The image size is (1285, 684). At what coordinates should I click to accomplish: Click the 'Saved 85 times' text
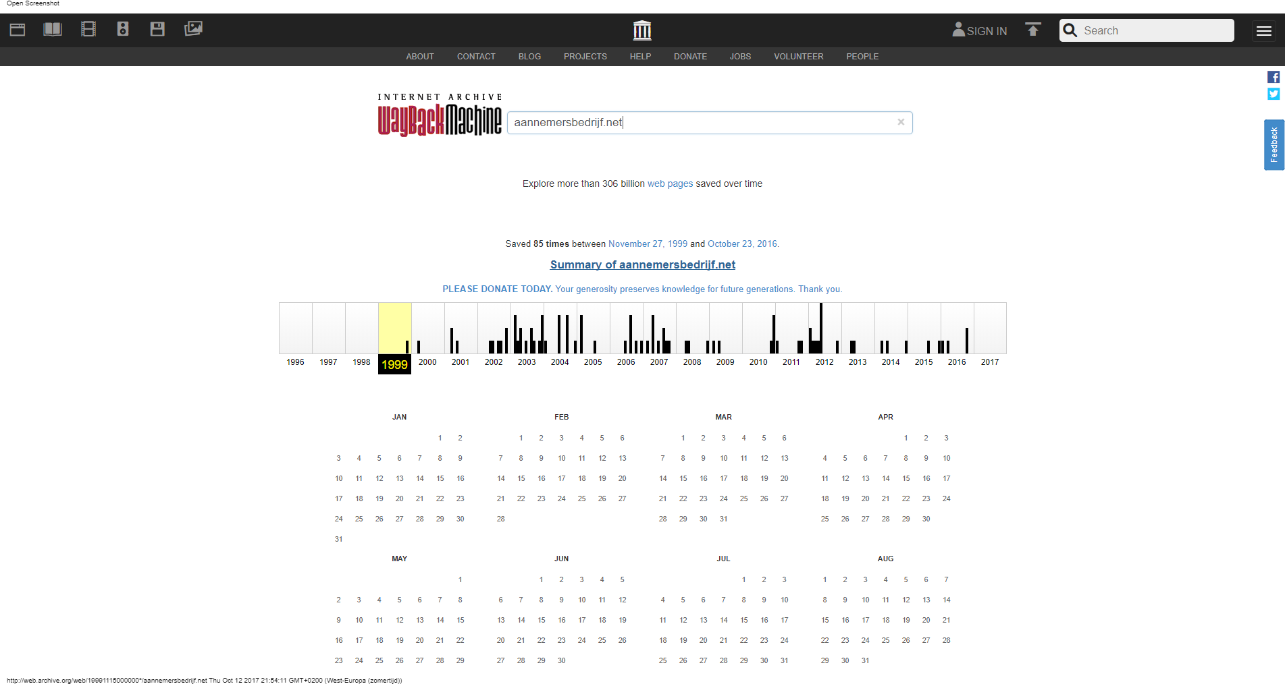point(537,244)
